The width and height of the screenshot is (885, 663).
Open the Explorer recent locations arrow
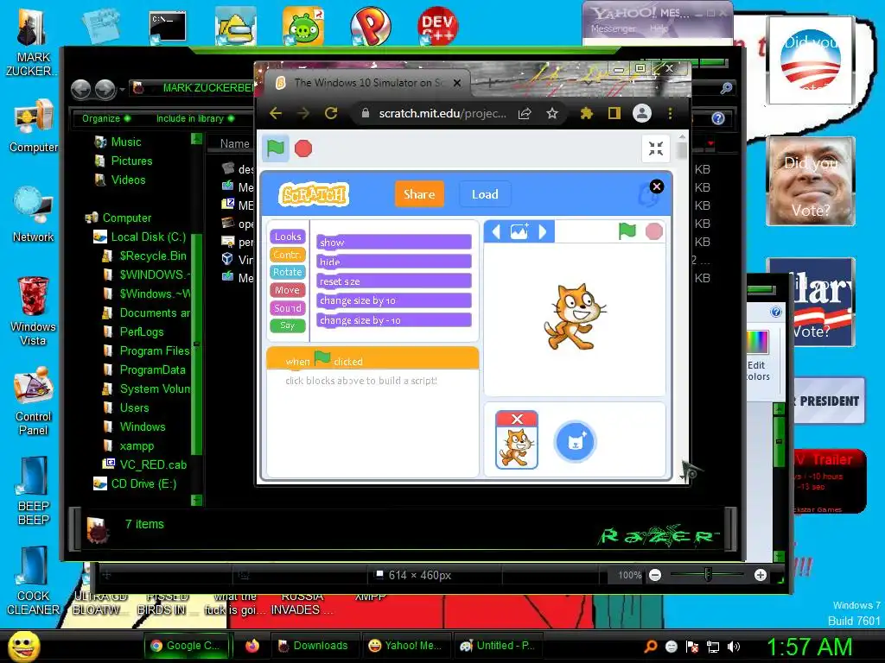click(x=122, y=89)
